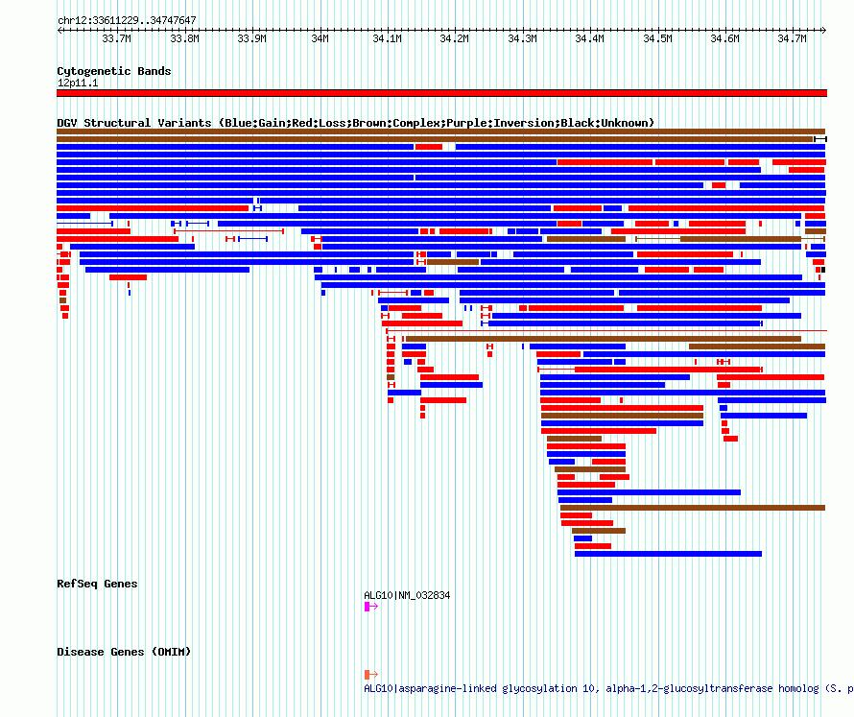Click the left arrowhead of the coordinate ruler
Screen dimensions: 854x717
coord(59,31)
